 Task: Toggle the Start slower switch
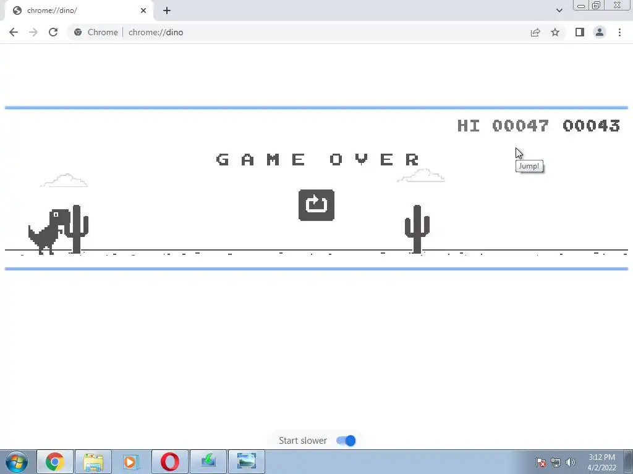click(346, 441)
